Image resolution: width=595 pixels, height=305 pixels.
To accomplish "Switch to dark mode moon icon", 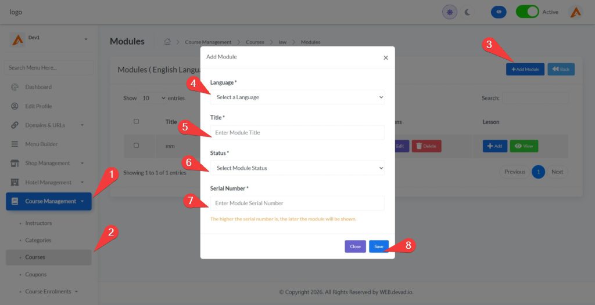I will [x=468, y=12].
